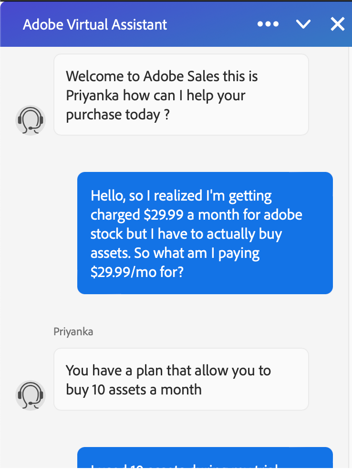Open the three-dot more options menu

(x=268, y=24)
